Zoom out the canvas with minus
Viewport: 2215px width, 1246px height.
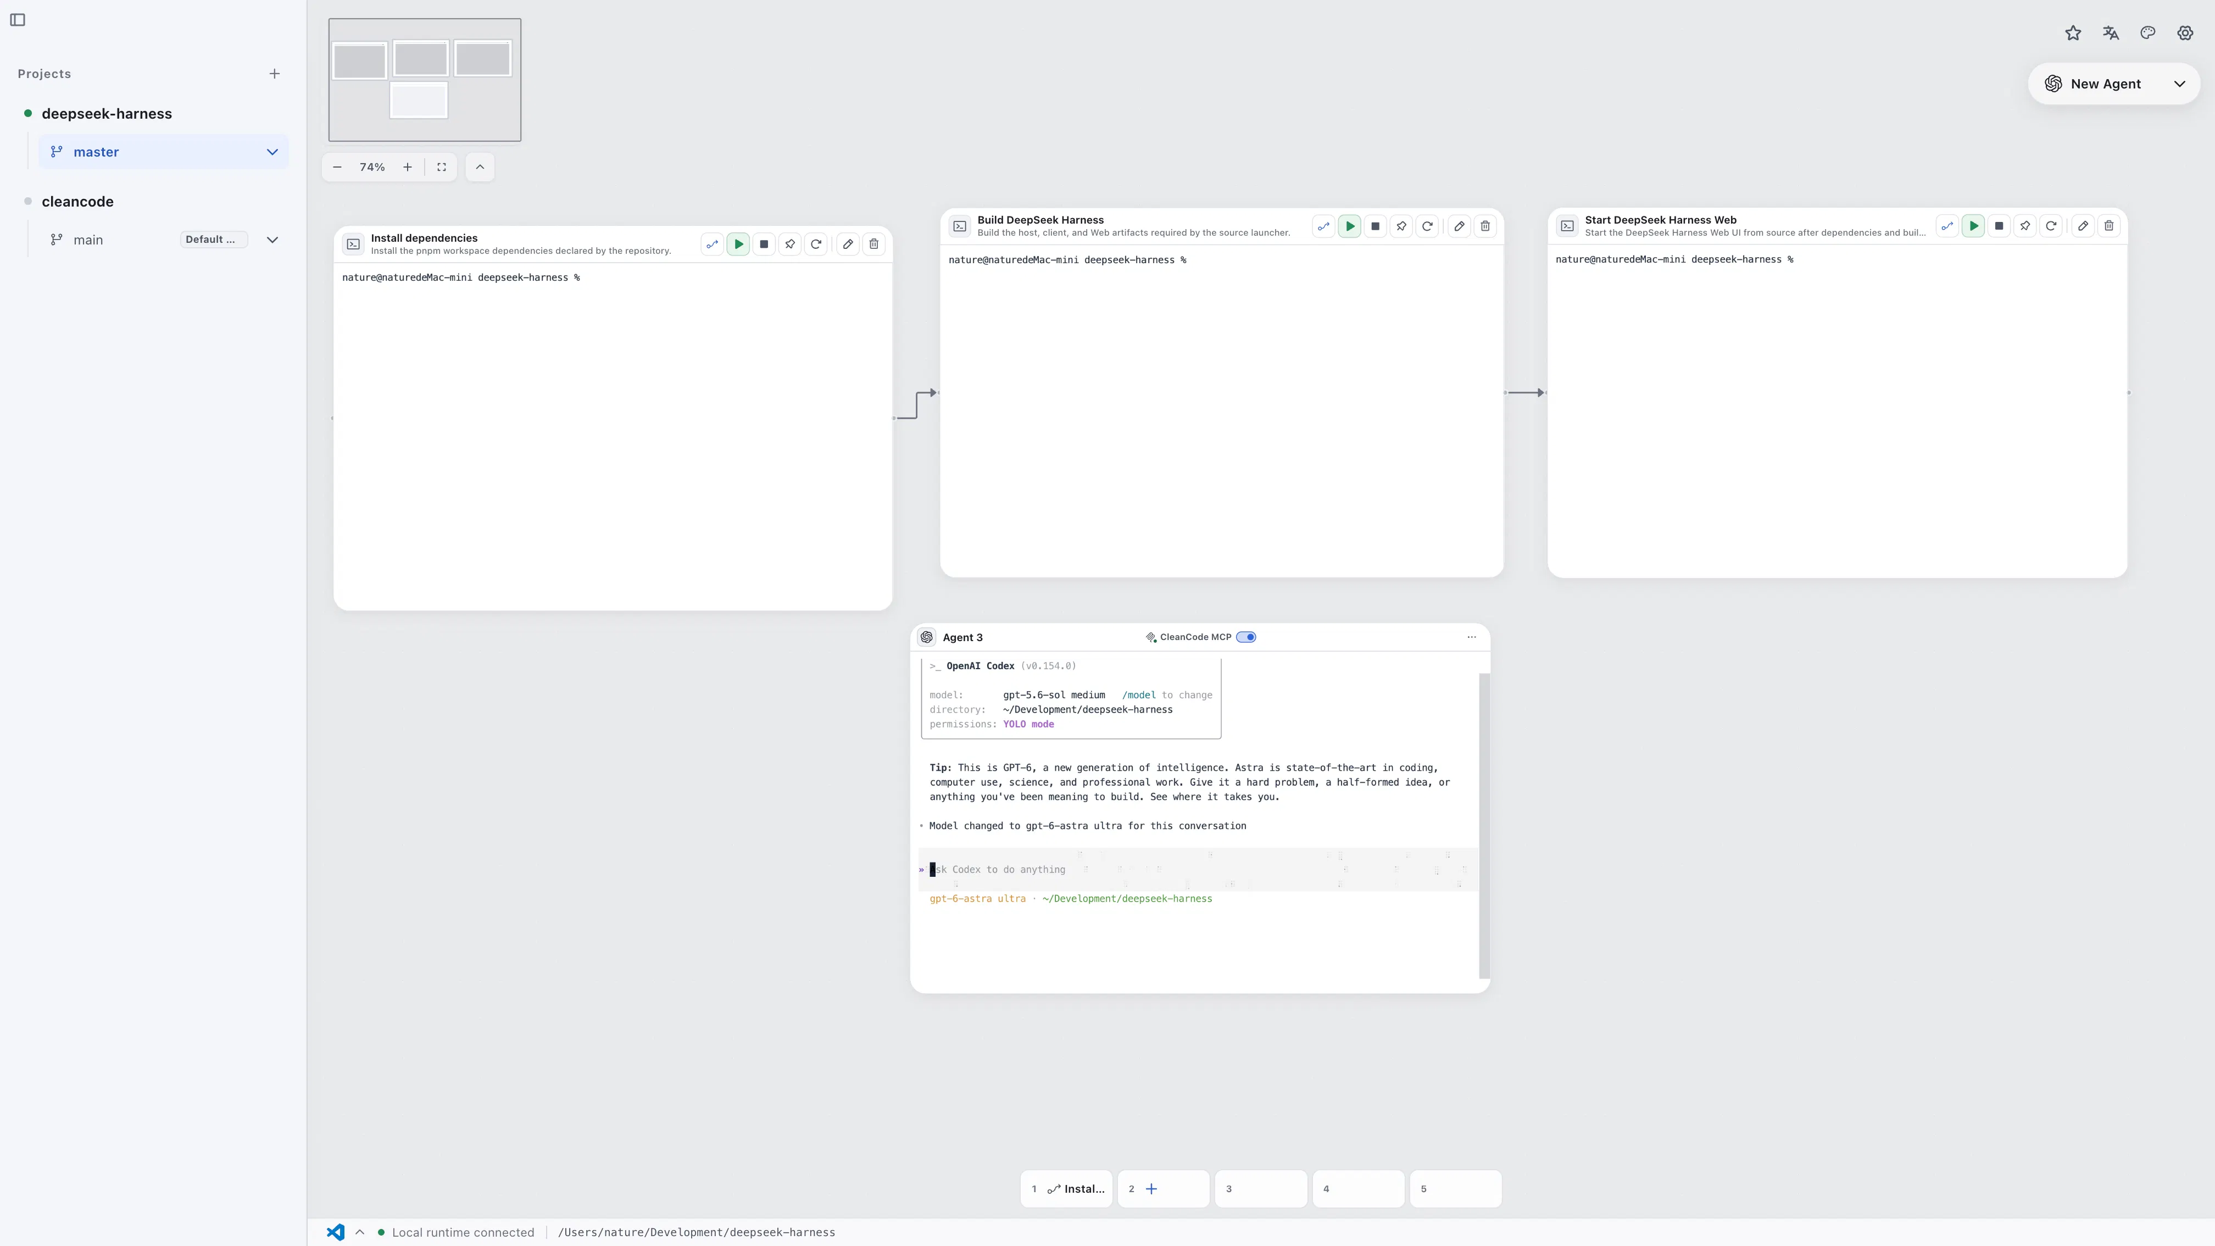click(x=337, y=167)
